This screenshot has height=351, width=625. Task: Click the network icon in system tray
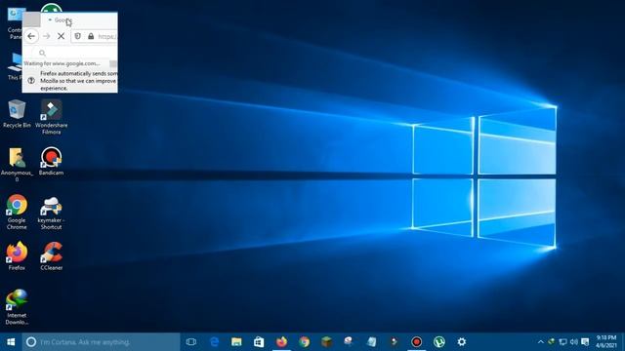(562, 342)
